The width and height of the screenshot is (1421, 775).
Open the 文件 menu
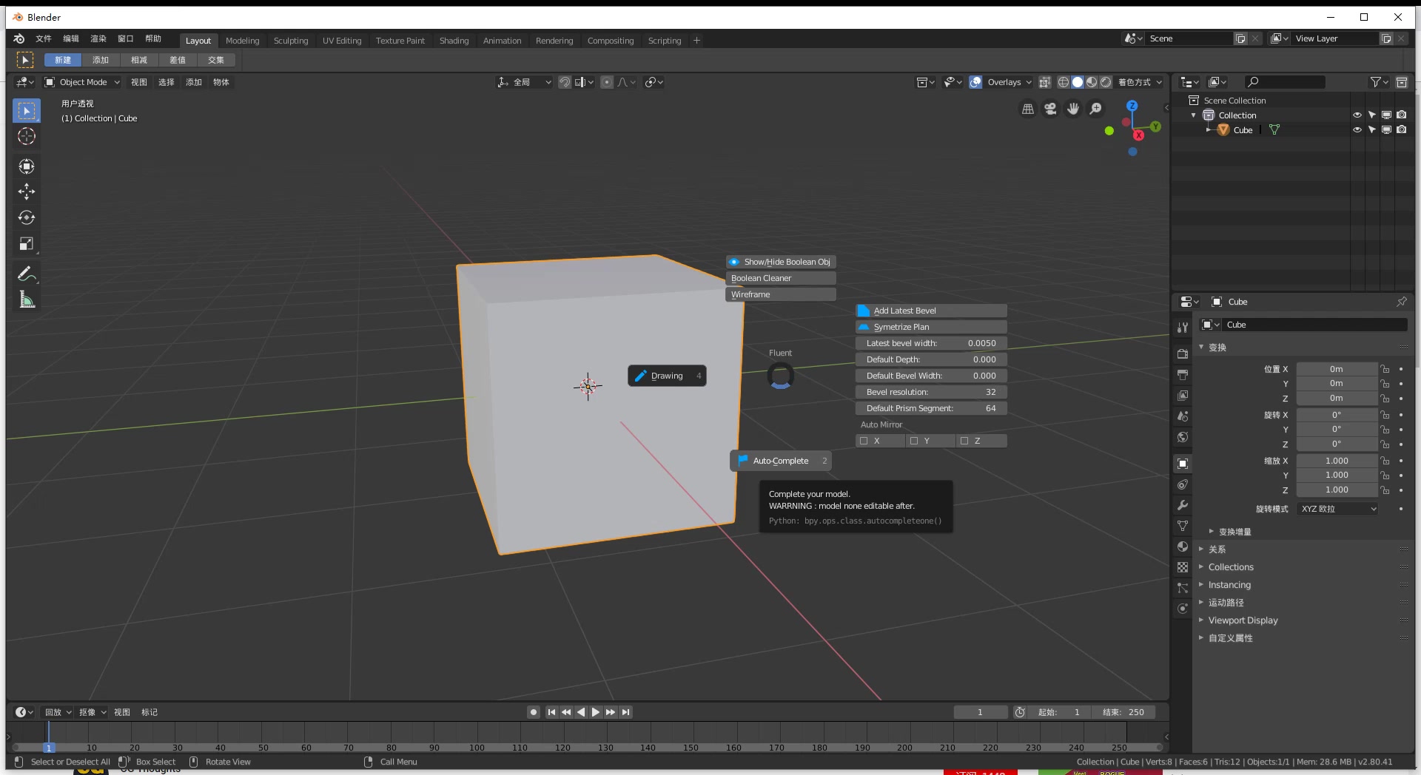point(42,39)
